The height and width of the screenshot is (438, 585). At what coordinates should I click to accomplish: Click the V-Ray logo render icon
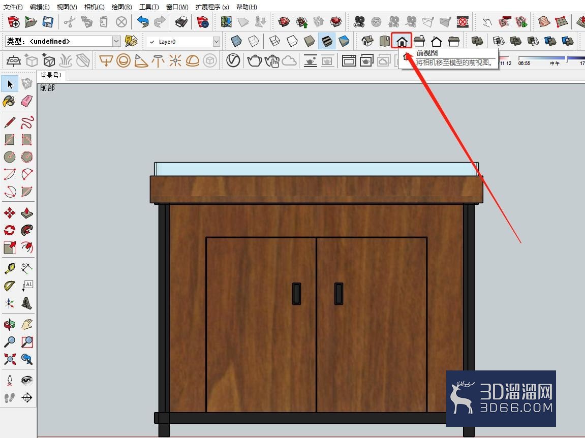pyautogui.click(x=233, y=60)
